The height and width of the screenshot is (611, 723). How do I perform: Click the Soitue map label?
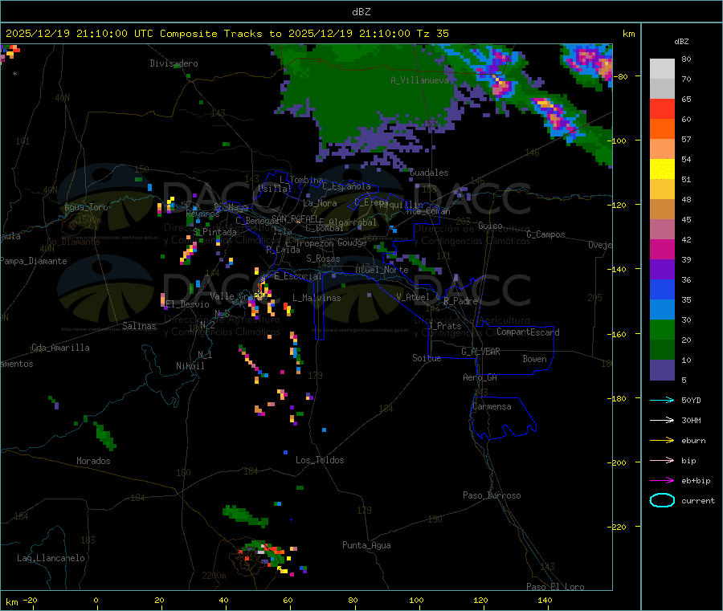tap(427, 358)
